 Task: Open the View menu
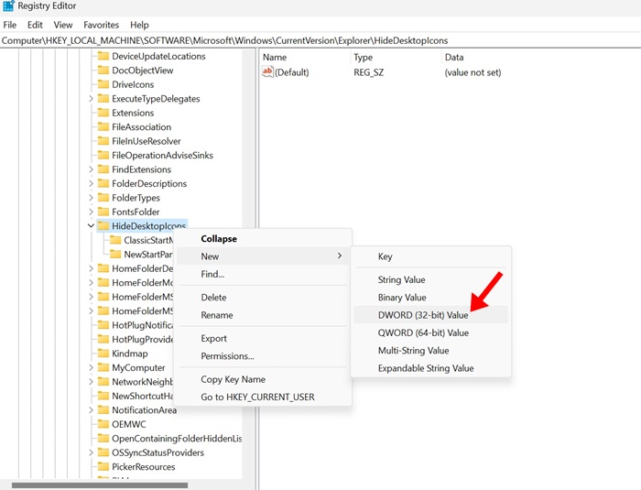tap(63, 25)
